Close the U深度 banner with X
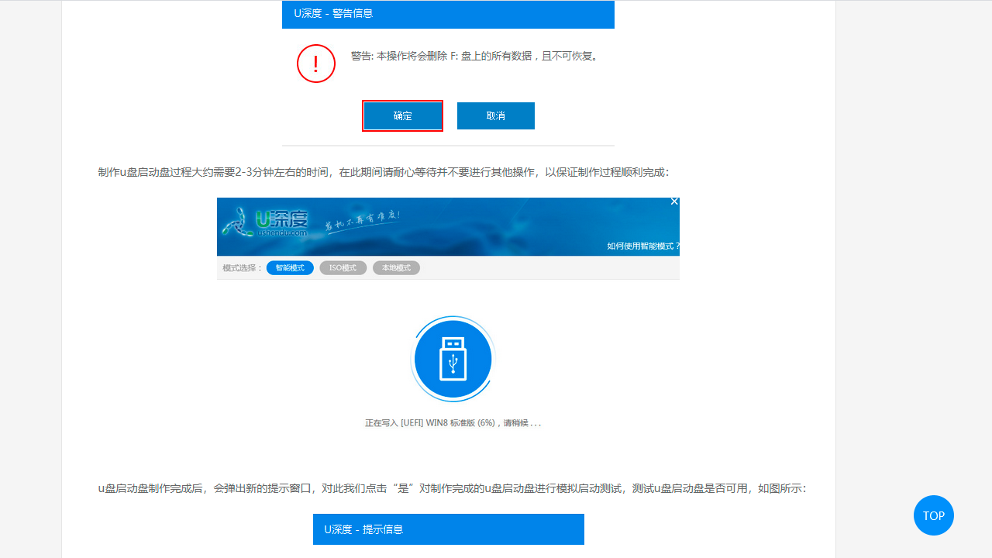This screenshot has height=558, width=992. coord(674,201)
